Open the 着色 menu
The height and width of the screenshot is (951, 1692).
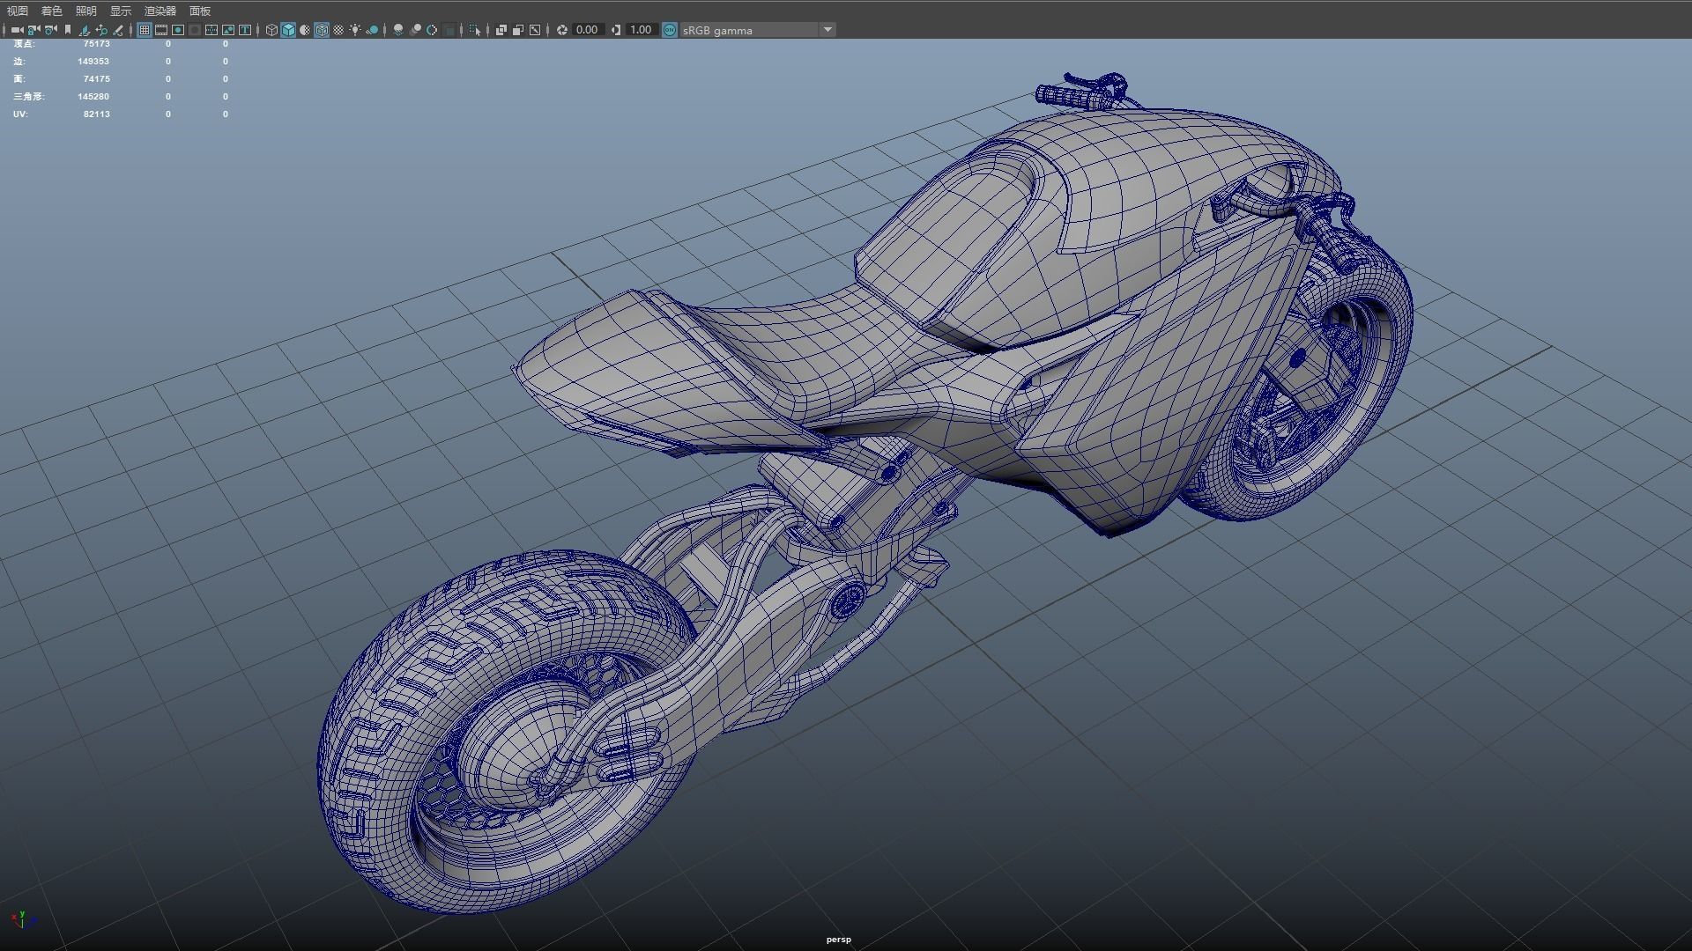pyautogui.click(x=50, y=11)
